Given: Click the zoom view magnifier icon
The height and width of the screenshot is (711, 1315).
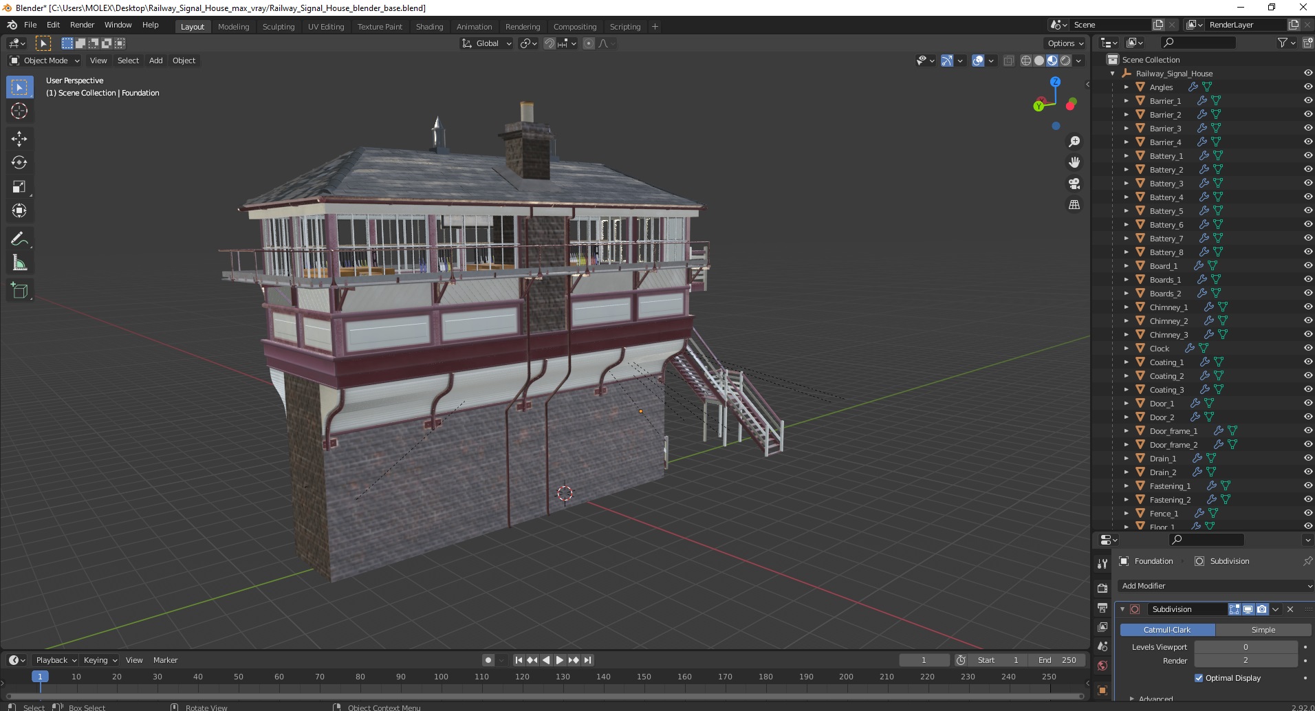Looking at the screenshot, I should (1074, 142).
